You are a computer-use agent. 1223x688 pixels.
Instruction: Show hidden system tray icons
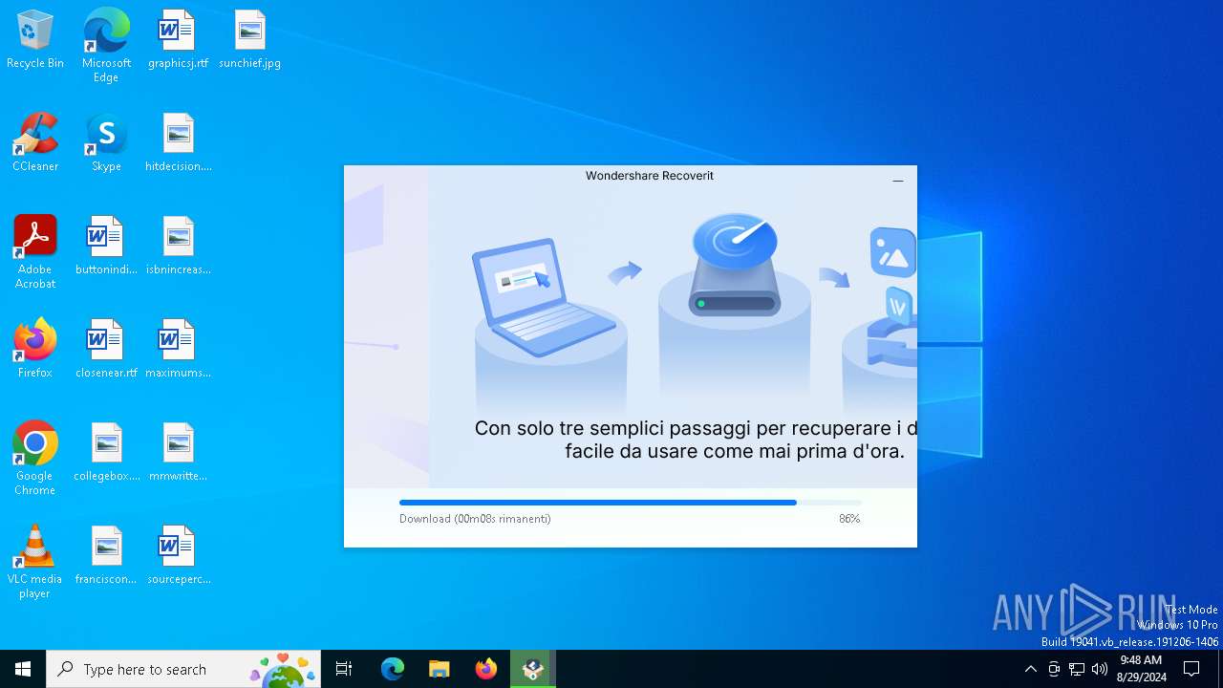(1031, 669)
